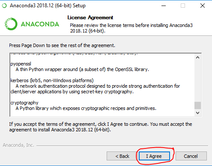
Task: Click the license scrollbar up arrow
Action: coord(197,57)
